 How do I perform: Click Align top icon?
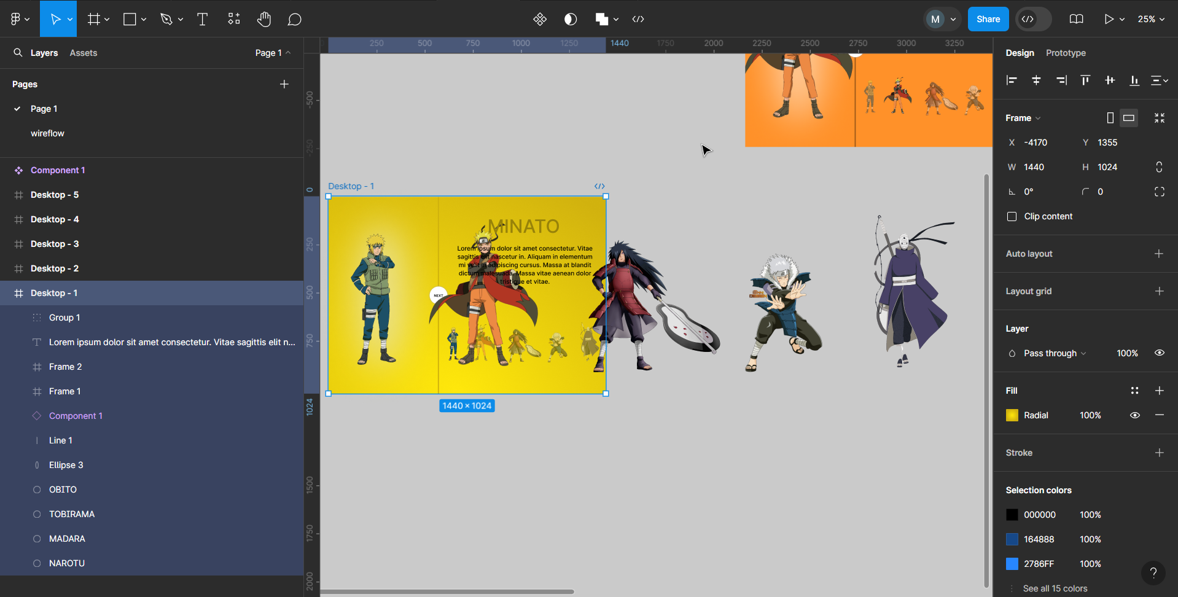pos(1085,80)
